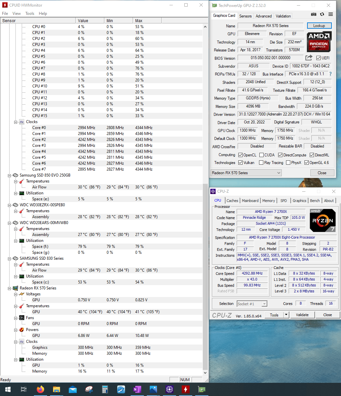Image resolution: width=341 pixels, height=396 pixels.
Task: Open the HWMonitor Tools menu
Action: pos(30,14)
